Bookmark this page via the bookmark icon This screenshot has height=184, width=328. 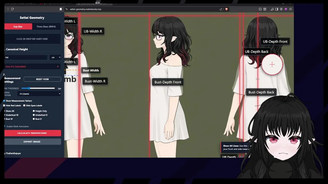61,9
